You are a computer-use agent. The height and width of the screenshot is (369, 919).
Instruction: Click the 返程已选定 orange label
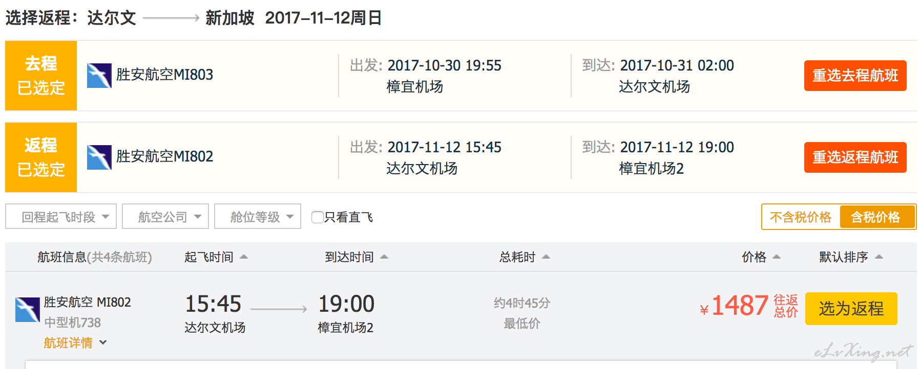coord(41,157)
